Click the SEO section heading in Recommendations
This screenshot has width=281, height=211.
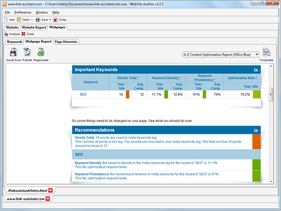click(79, 155)
